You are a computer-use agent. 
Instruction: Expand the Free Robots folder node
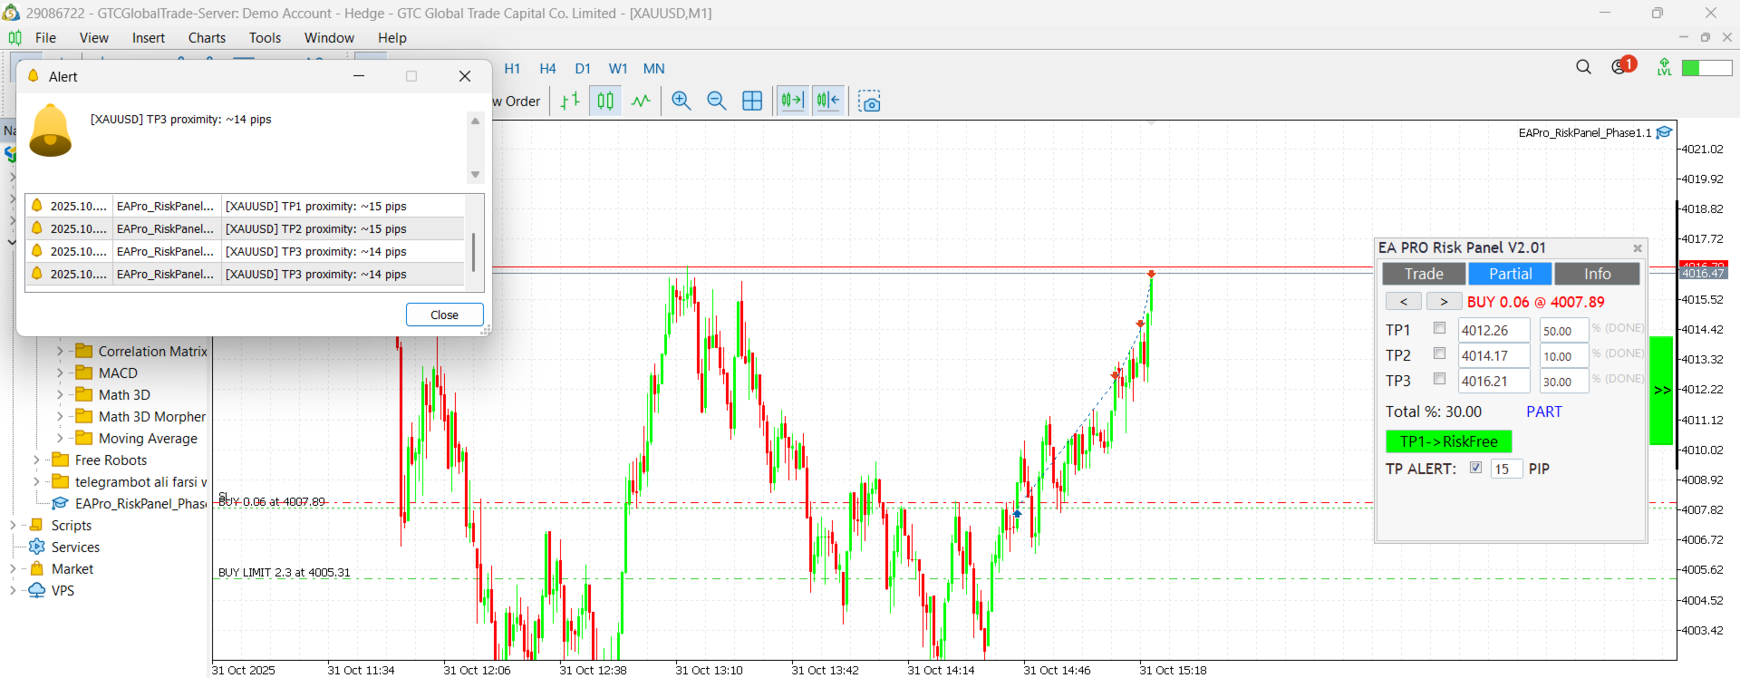point(36,460)
